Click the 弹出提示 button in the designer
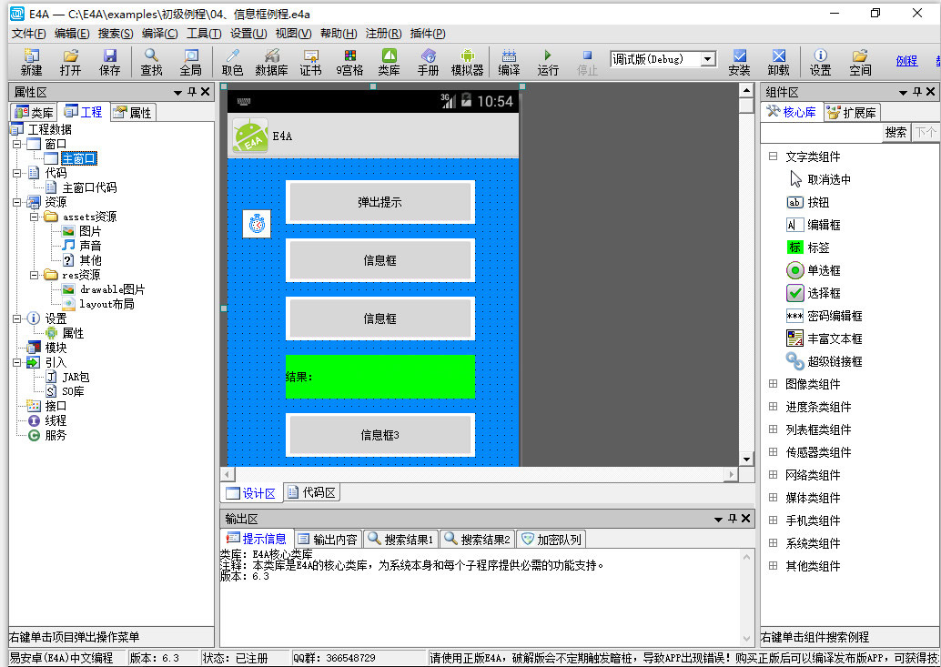Image resolution: width=941 pixels, height=667 pixels. [x=379, y=202]
